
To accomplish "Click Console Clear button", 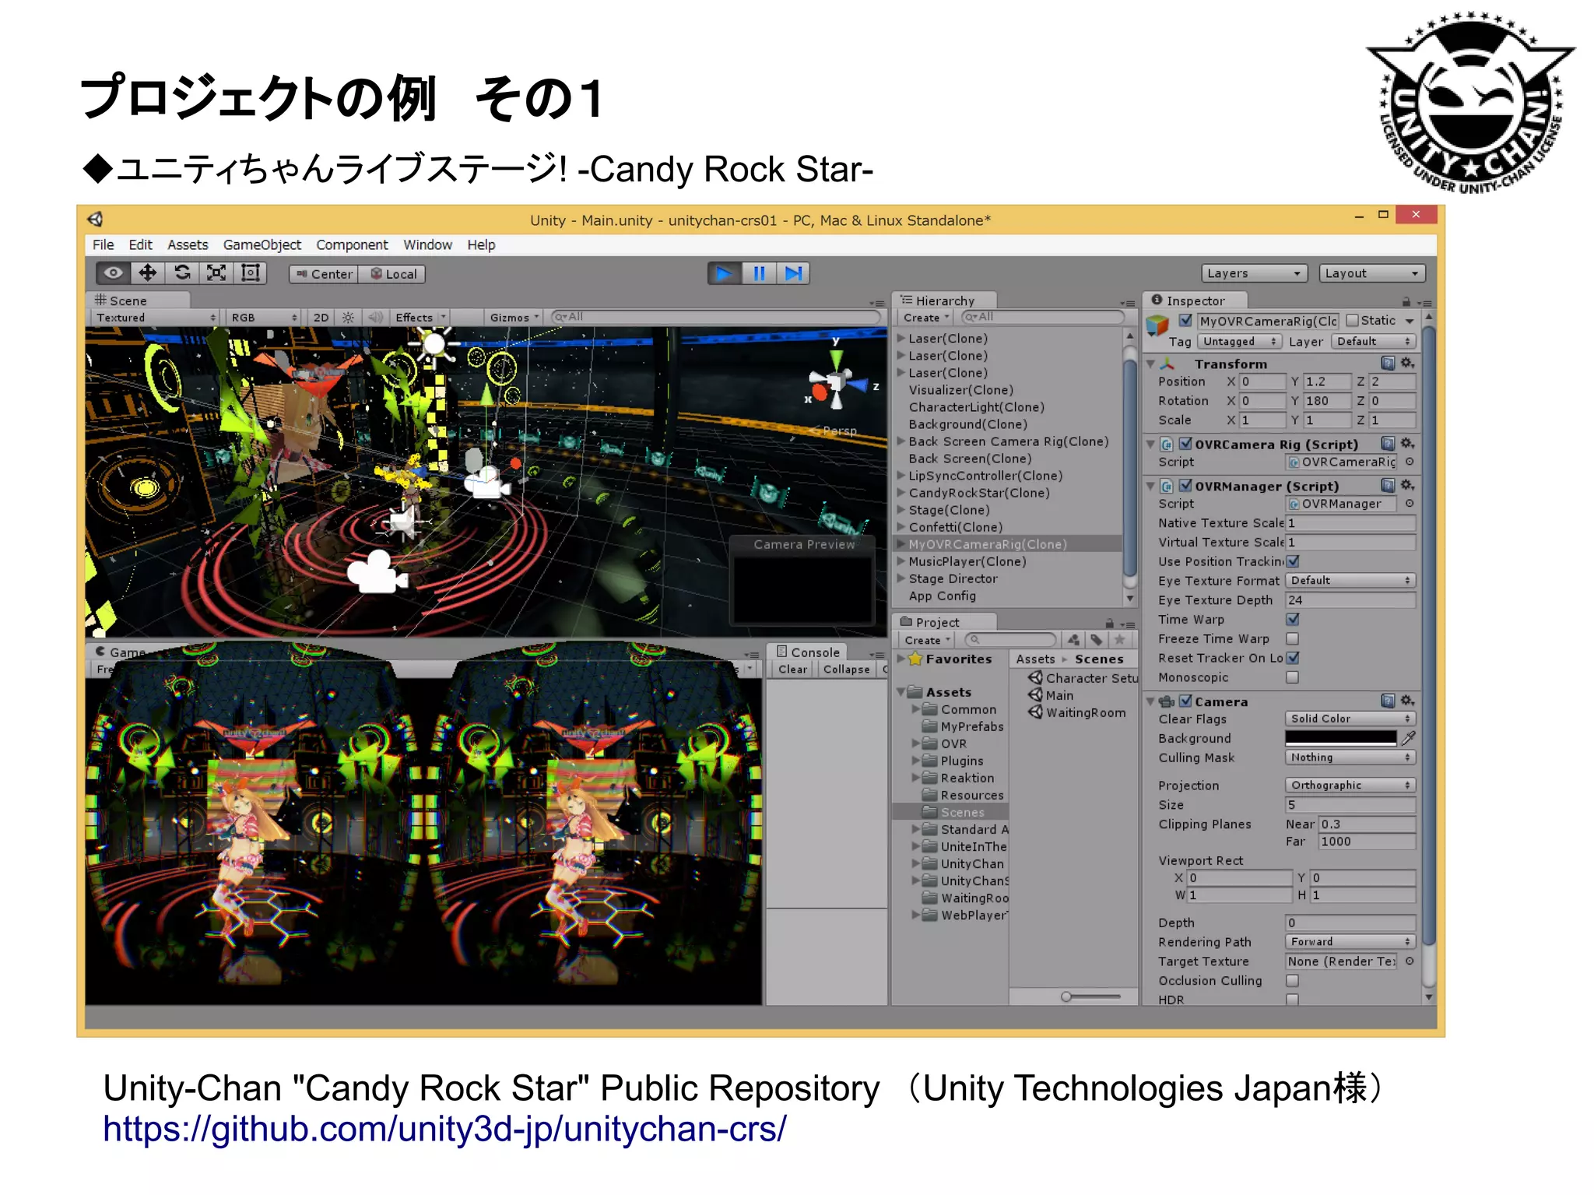I will (792, 670).
